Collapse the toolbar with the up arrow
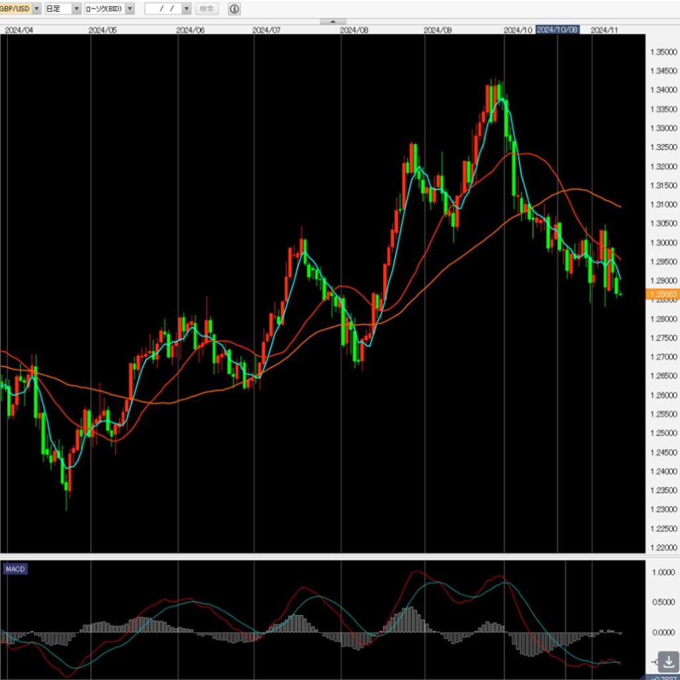Viewport: 680px width, 680px height. click(332, 22)
